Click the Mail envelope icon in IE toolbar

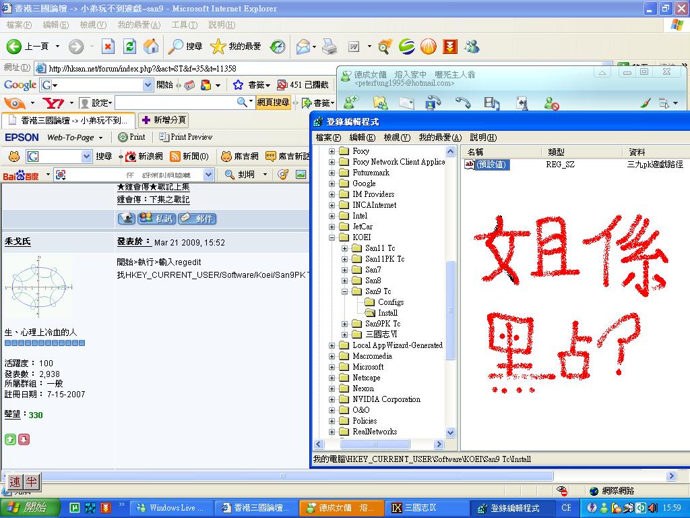click(303, 47)
